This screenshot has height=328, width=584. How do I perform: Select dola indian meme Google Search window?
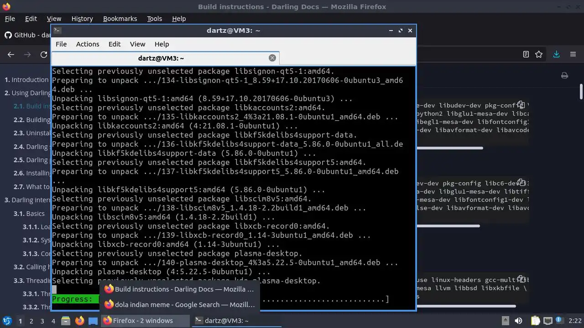coord(179,305)
